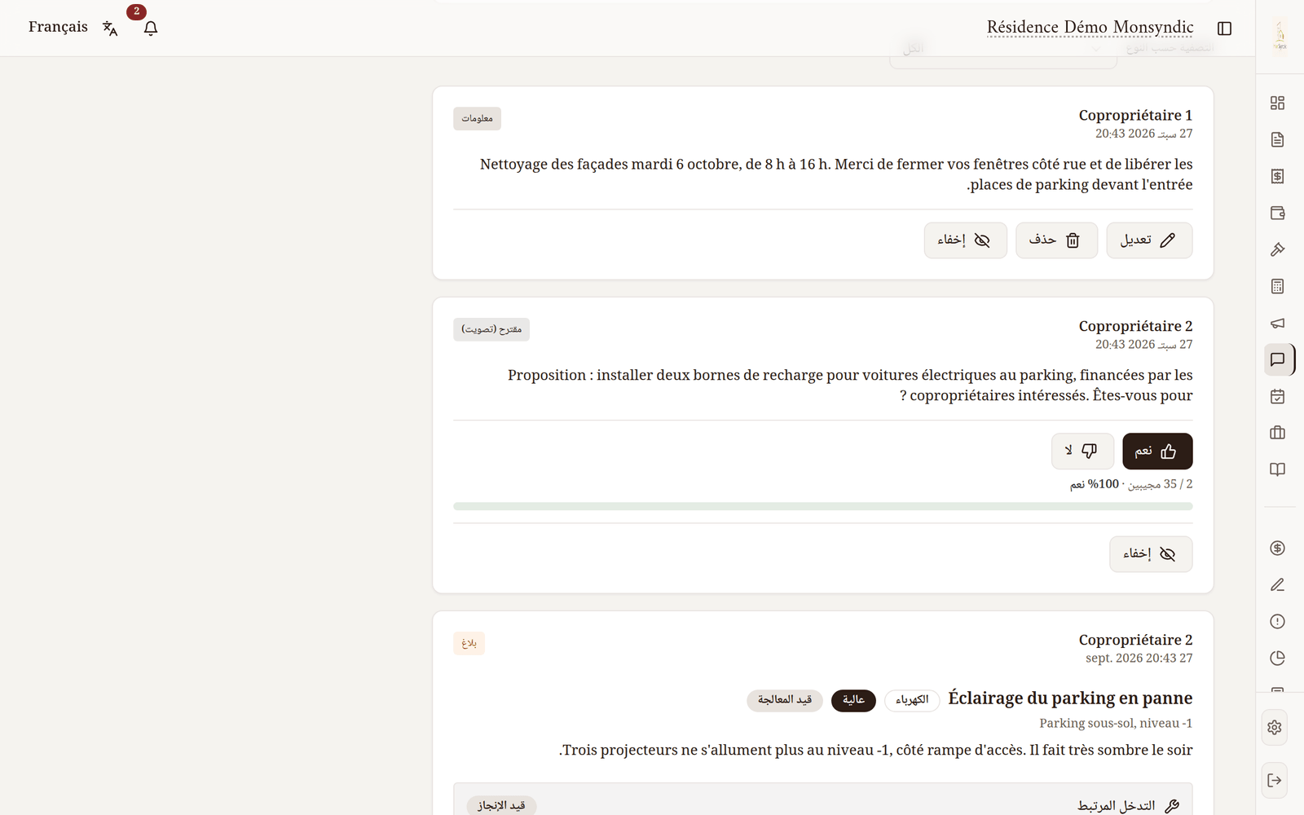This screenshot has height=815, width=1304.
Task: Open the briefcase icon in sidebar
Action: [x=1277, y=433]
